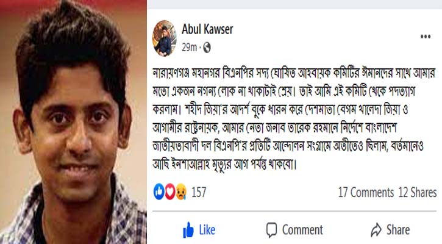Click the Comment speech bubble icon
This screenshot has width=442, height=244.
tap(271, 230)
